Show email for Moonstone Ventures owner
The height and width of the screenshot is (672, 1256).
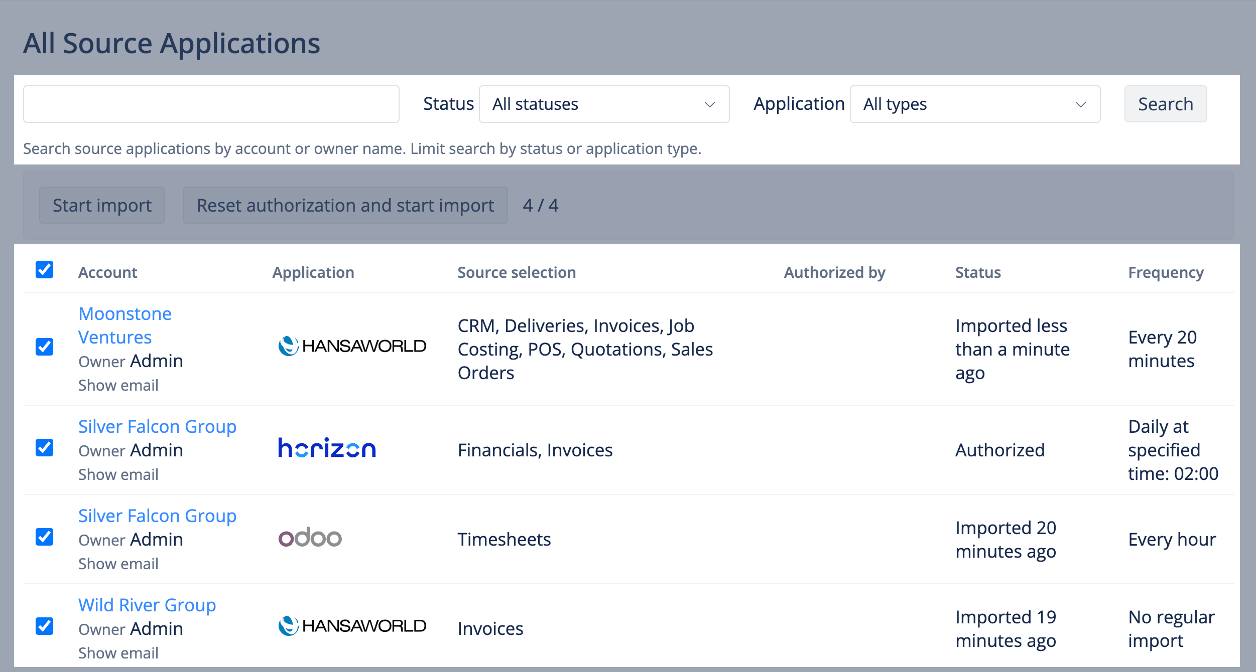(118, 385)
